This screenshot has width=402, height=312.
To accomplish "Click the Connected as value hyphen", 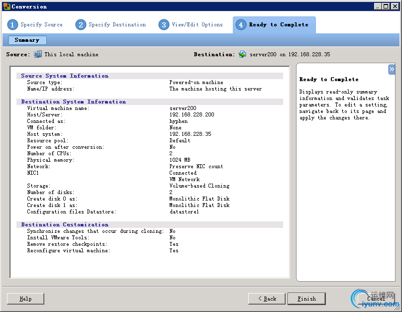I will pyautogui.click(x=179, y=121).
